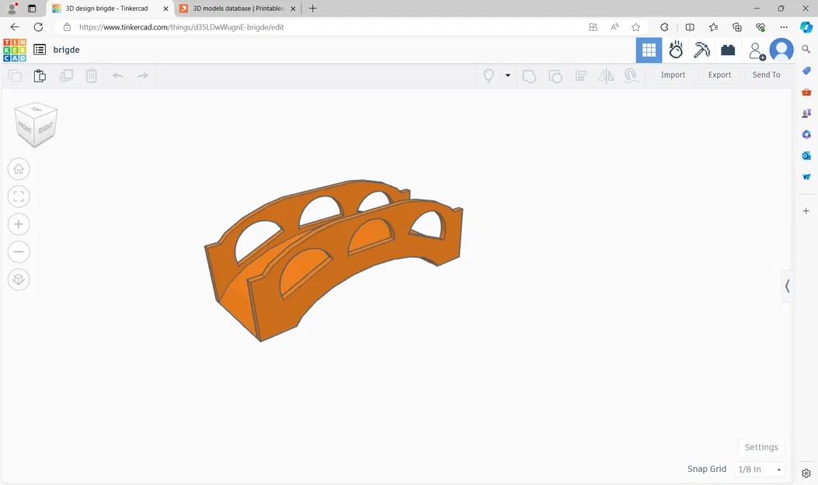Zoom in using the plus icon

tap(19, 223)
